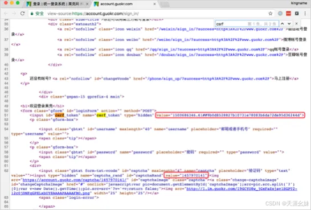Close the account.guokr.com tab
This screenshot has height=210, width=311.
tap(154, 4)
